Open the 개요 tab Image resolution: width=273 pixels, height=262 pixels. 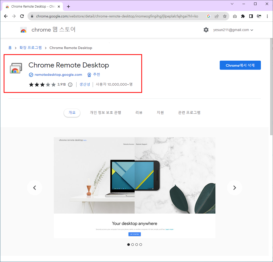(72, 113)
